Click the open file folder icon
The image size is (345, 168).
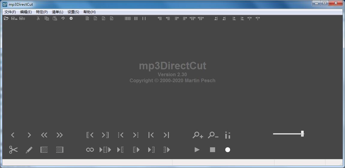tap(6, 19)
